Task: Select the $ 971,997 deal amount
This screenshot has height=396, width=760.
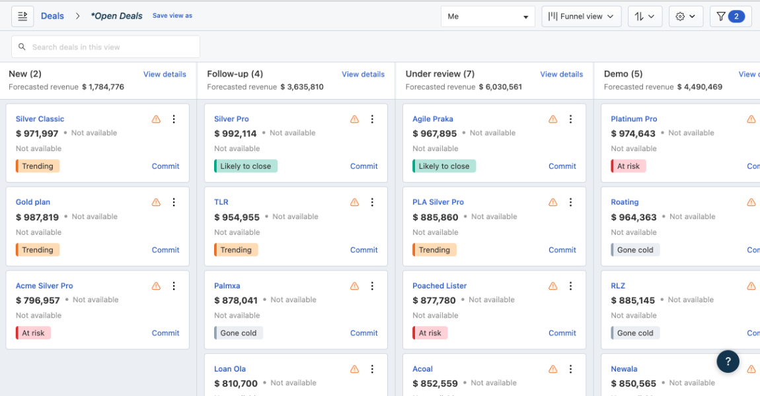Action: coord(37,133)
